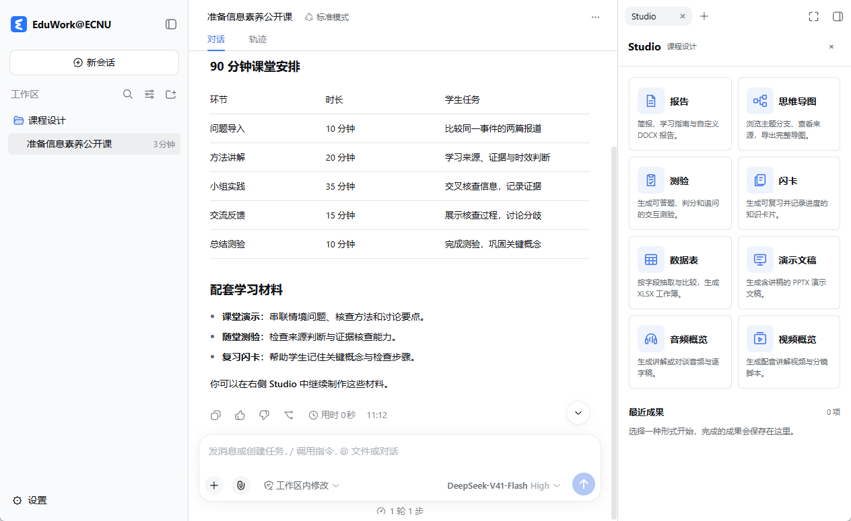
Task: Dismiss the 课程设计 Studio header with x
Action: pos(831,47)
